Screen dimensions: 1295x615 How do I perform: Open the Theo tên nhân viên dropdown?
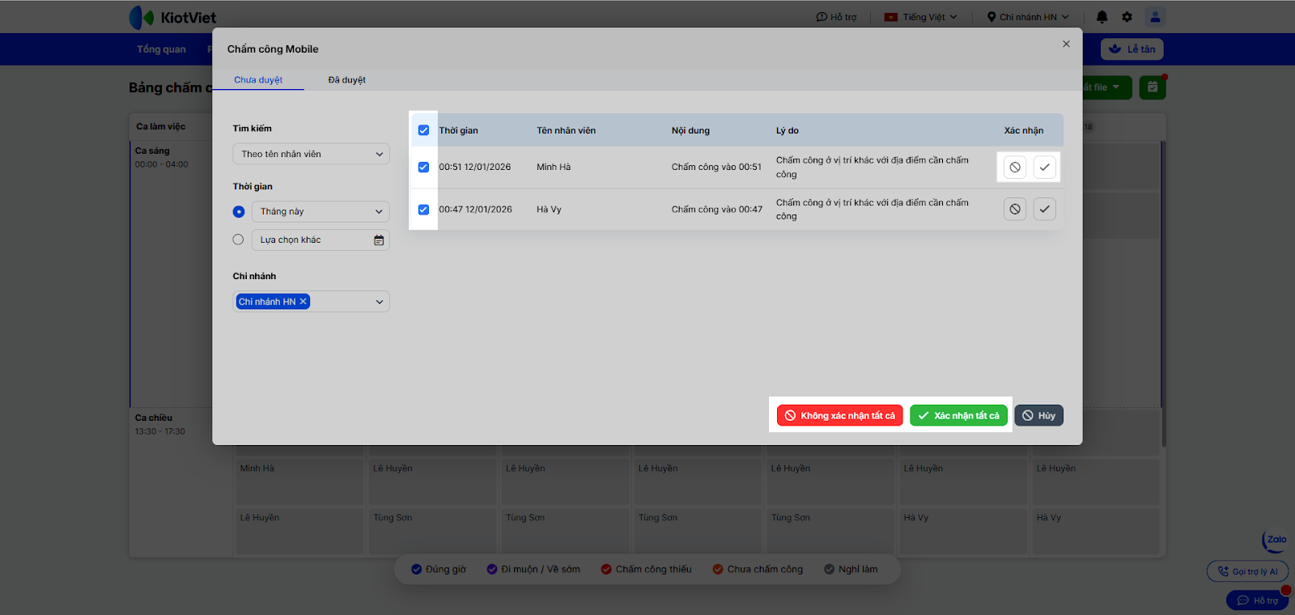[x=311, y=155]
